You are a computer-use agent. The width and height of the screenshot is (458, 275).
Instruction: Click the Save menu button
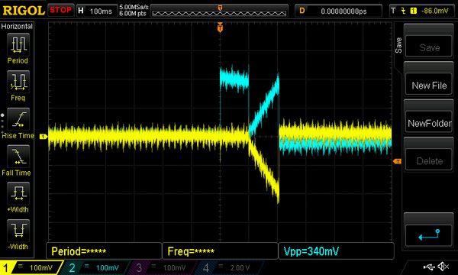(429, 47)
